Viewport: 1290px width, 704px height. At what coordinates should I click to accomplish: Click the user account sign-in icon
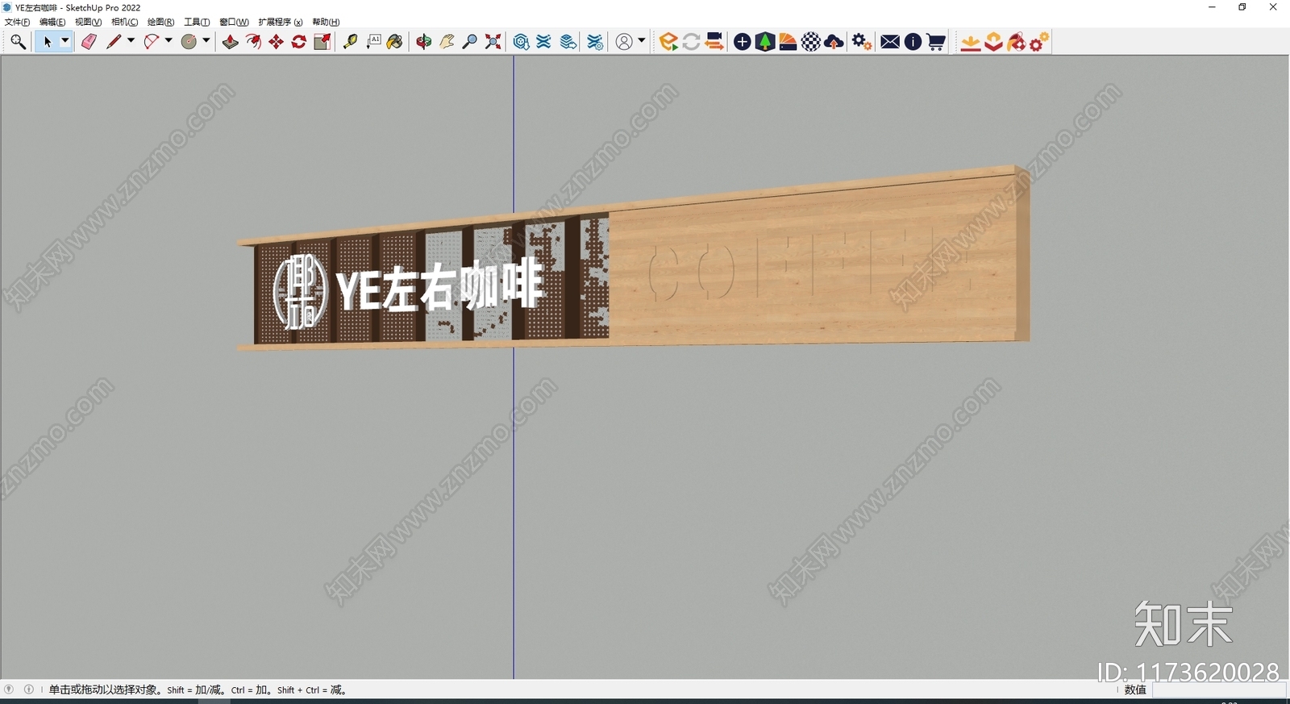click(x=624, y=42)
